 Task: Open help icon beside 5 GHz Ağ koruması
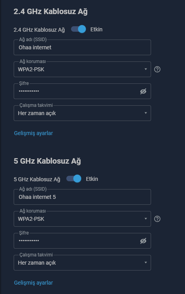(x=157, y=219)
